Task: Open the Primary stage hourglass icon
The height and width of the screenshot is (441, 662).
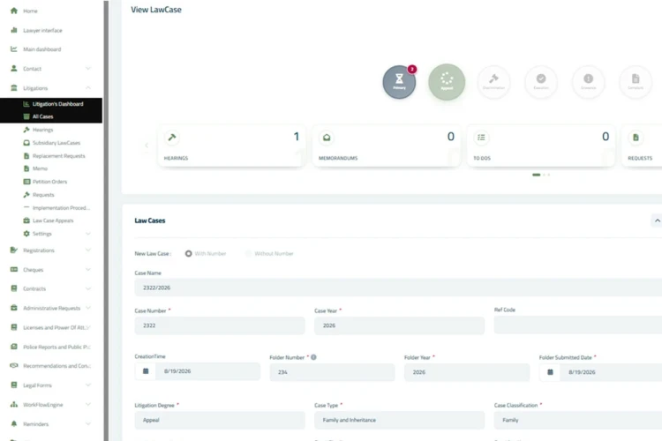Action: 399,78
